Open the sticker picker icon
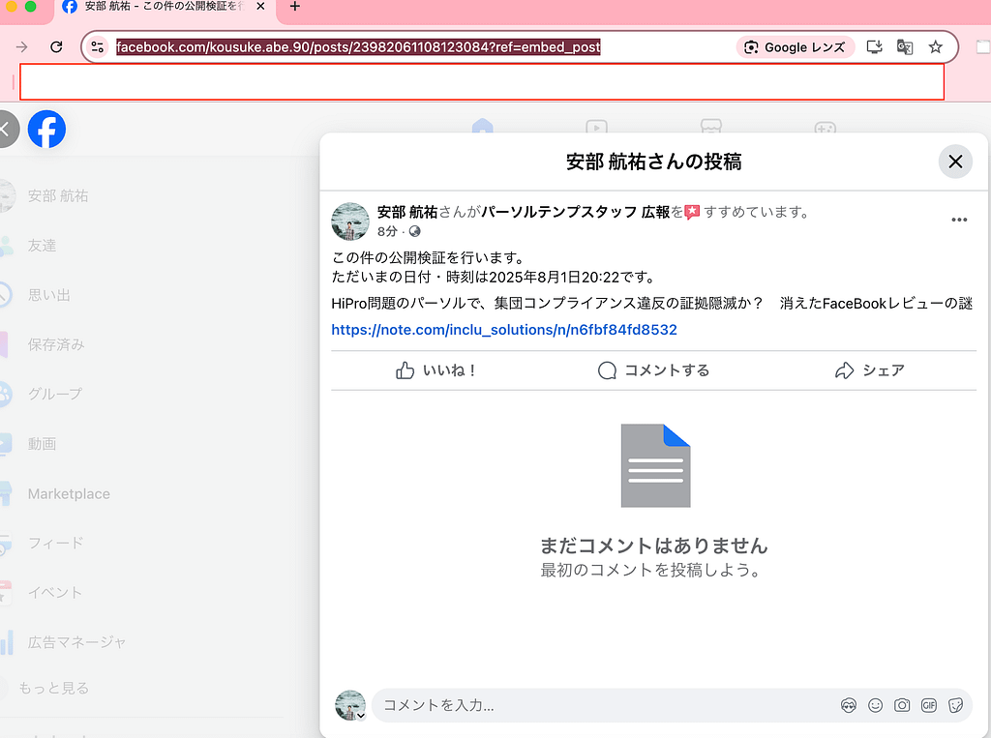This screenshot has width=991, height=738. [955, 705]
